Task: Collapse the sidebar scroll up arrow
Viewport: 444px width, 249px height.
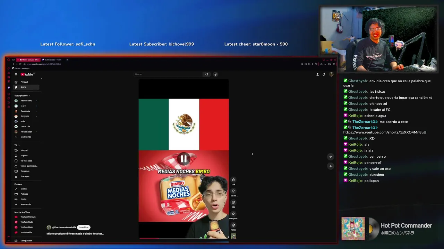Action: tap(42, 79)
